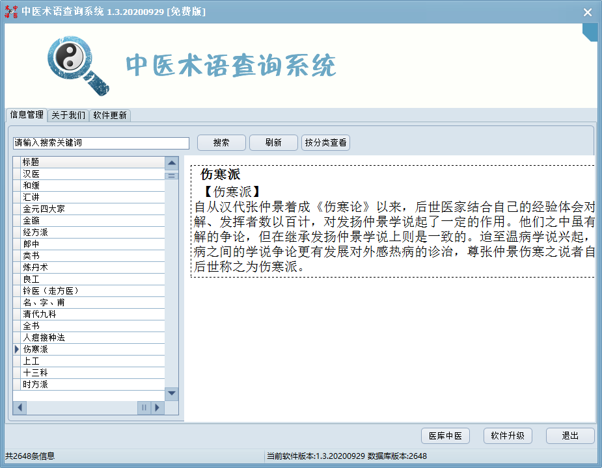Click the 医库中医 button
Viewport: 602px width, 468px height.
coord(445,435)
